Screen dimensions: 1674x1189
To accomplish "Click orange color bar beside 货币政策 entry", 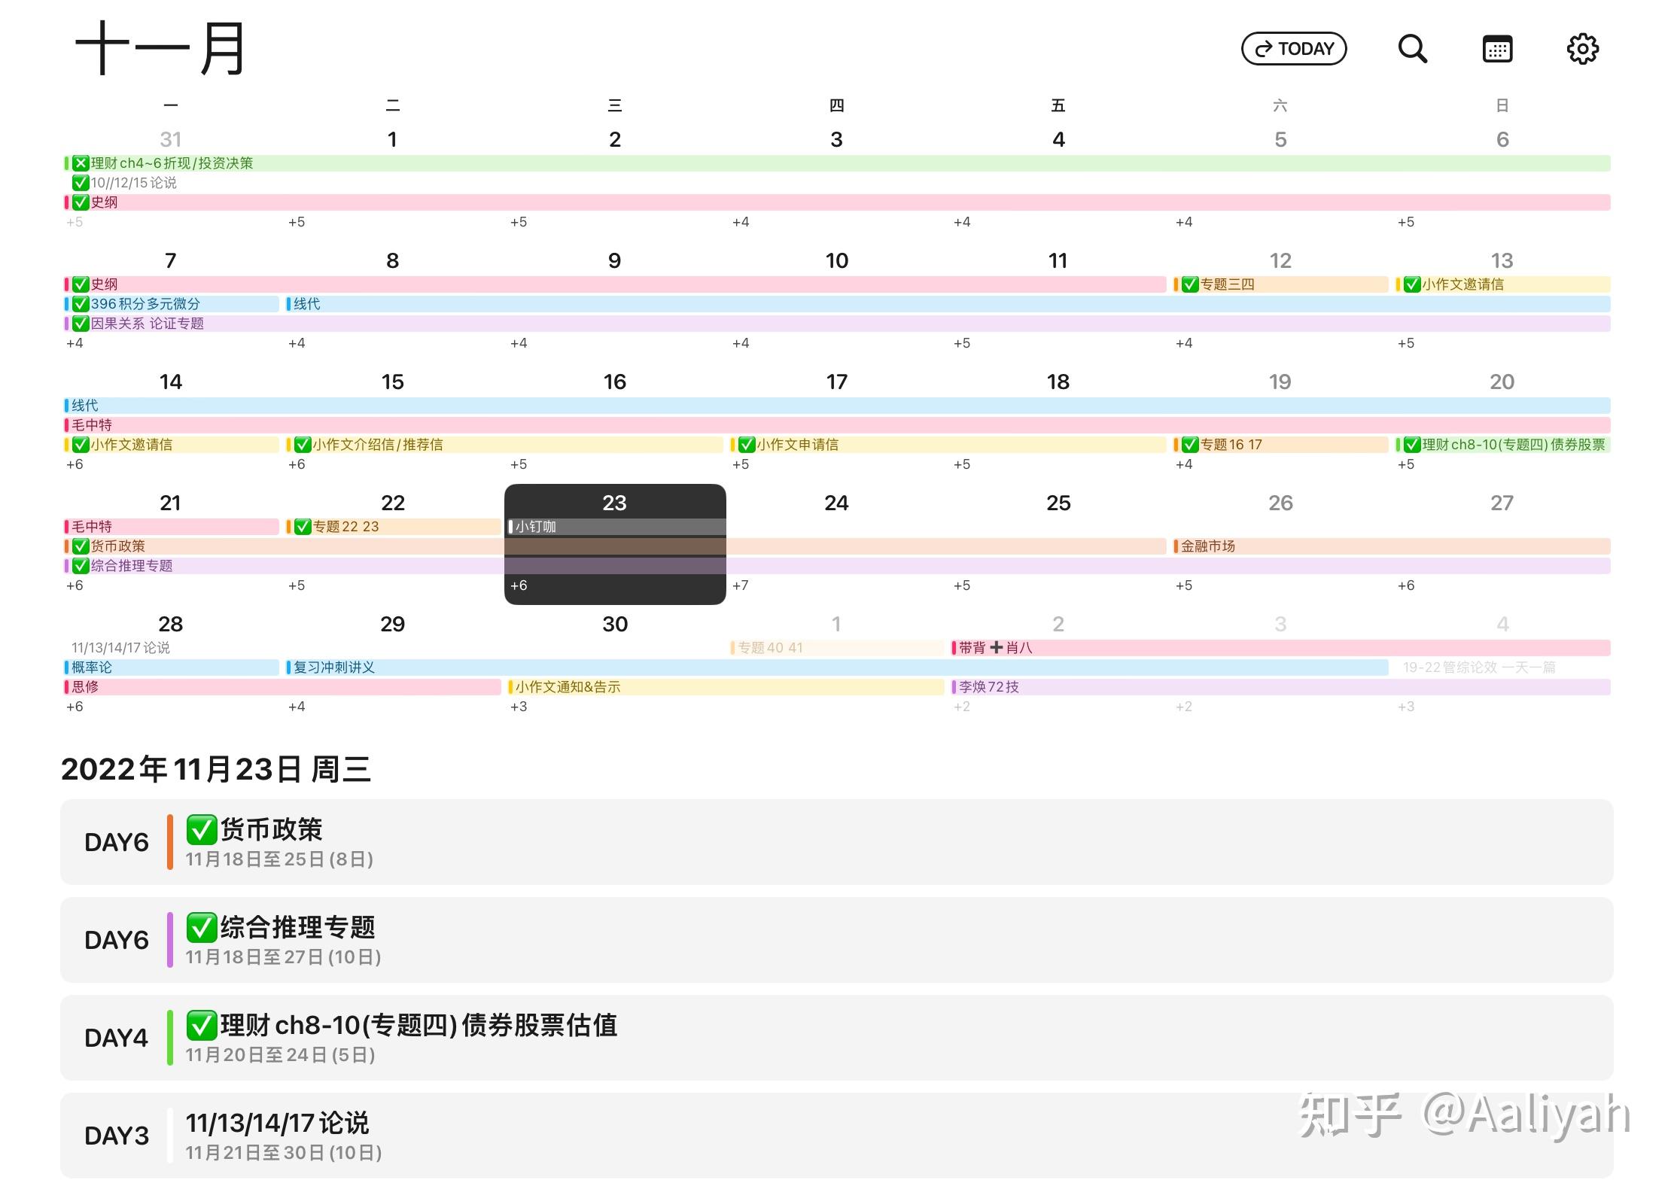I will [x=170, y=842].
